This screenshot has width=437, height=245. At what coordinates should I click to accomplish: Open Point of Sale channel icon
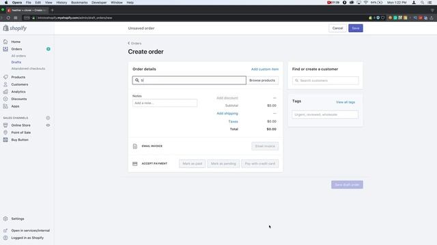[x=5, y=133]
